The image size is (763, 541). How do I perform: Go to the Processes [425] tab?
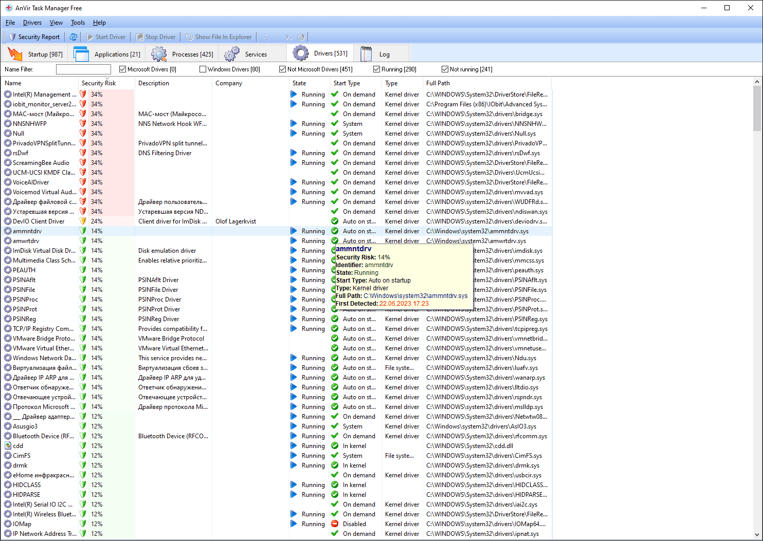(x=182, y=54)
